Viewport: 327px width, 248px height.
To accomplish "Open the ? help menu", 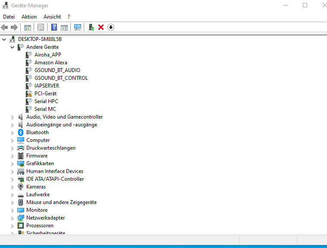I will (x=69, y=17).
